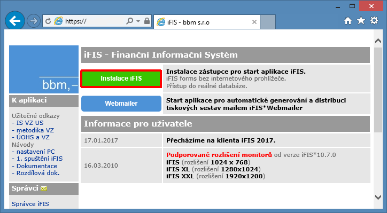
Task: Click the iFIS XXL resolution line
Action: pyautogui.click(x=215, y=176)
